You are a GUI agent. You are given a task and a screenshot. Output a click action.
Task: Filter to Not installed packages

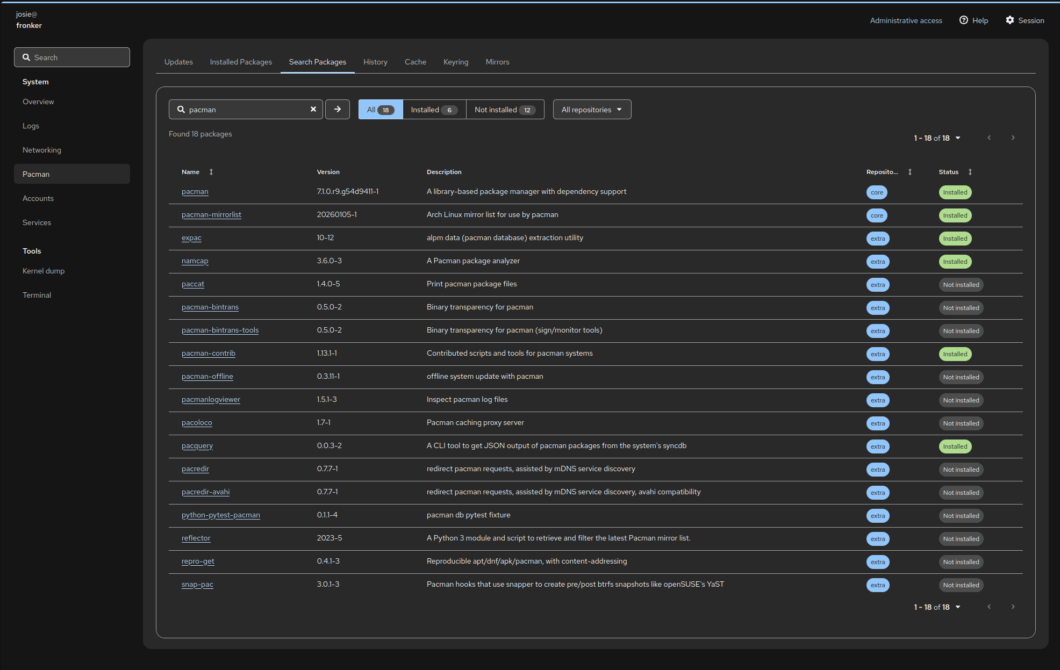[504, 110]
